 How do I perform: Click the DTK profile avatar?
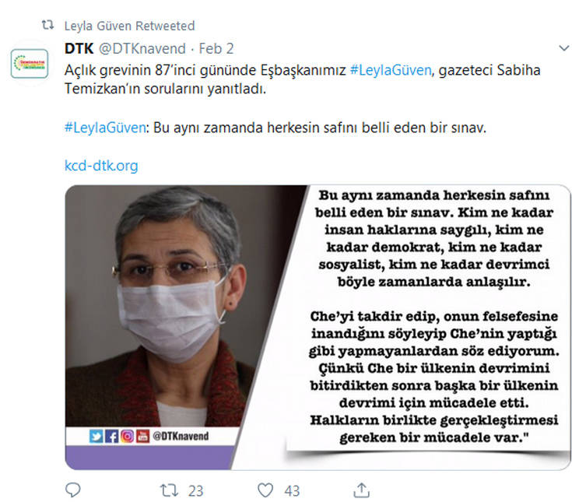(30, 64)
